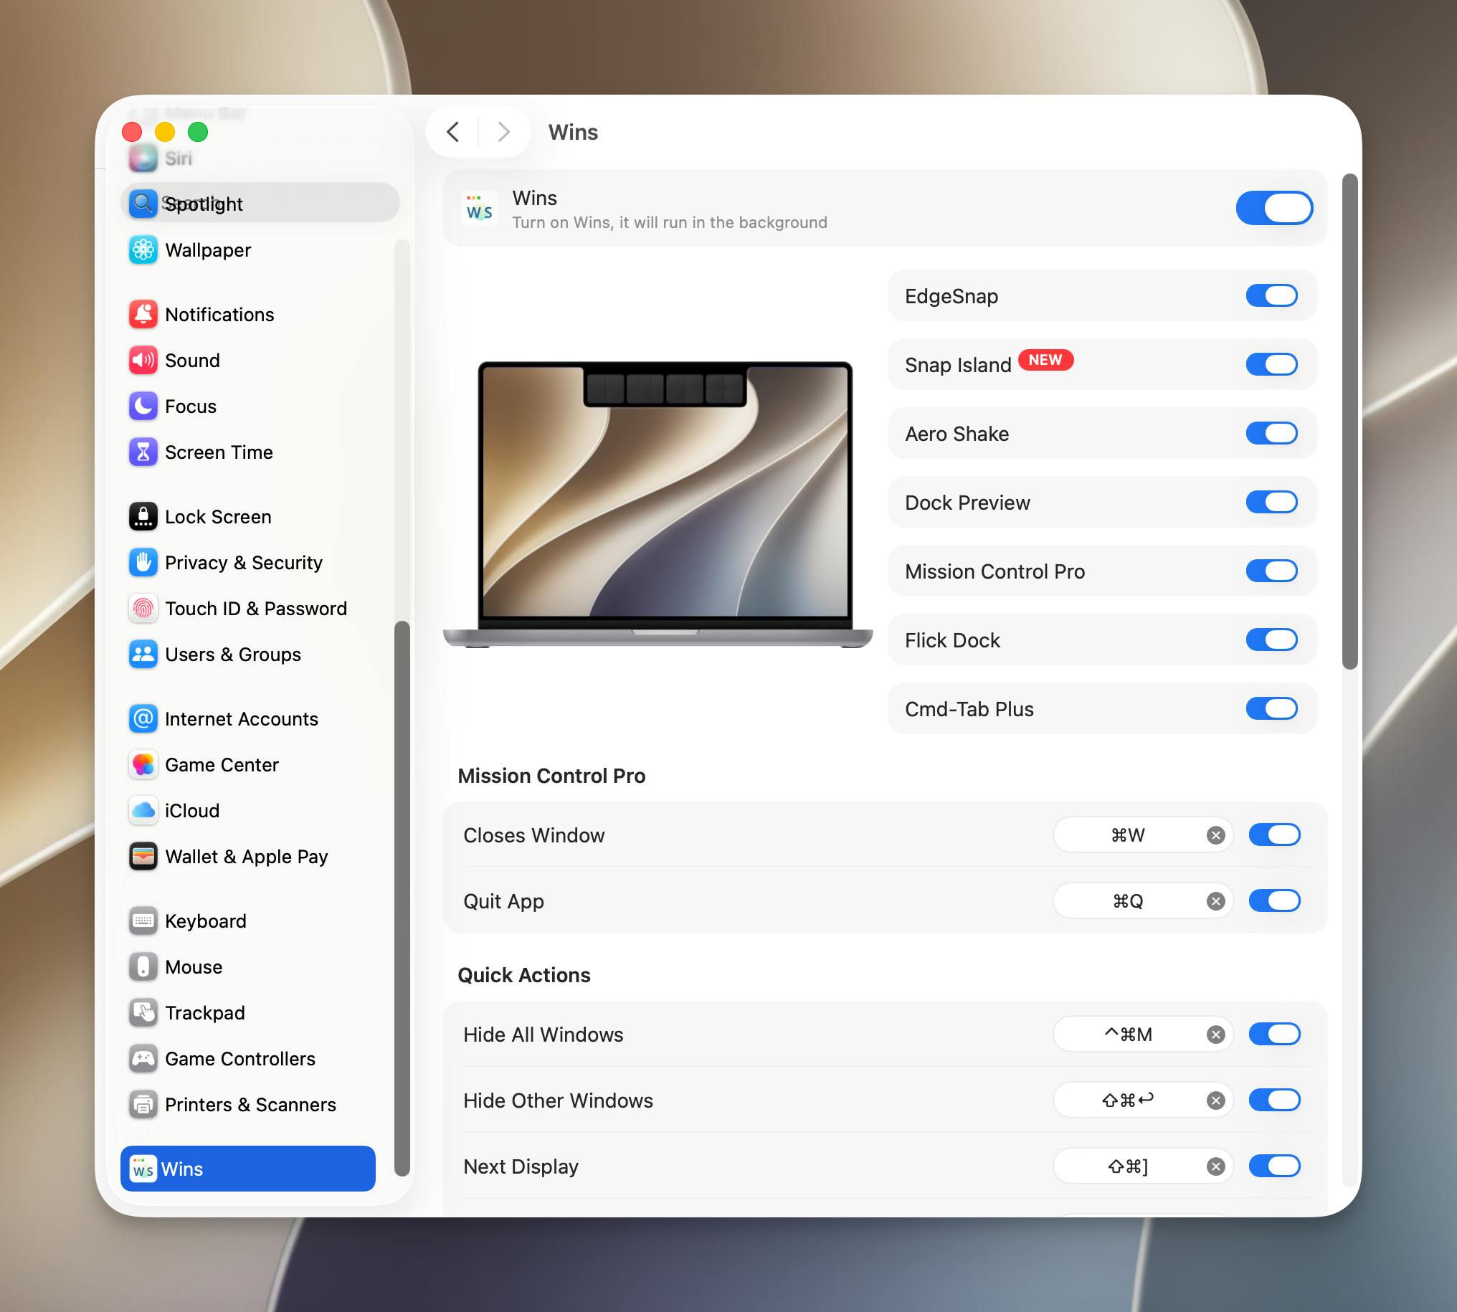Click the Game Controllers icon
This screenshot has width=1457, height=1312.
click(143, 1059)
